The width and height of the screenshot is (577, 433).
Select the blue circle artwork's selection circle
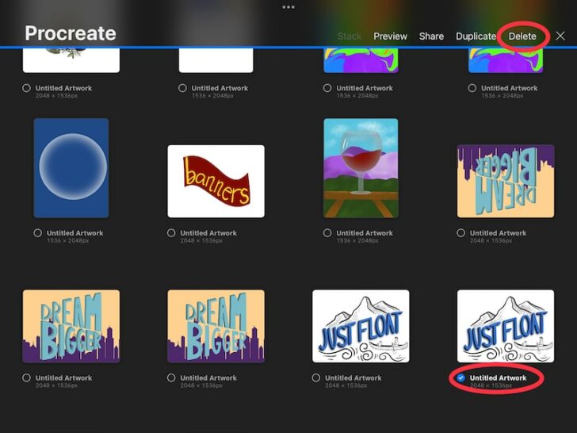pos(37,232)
